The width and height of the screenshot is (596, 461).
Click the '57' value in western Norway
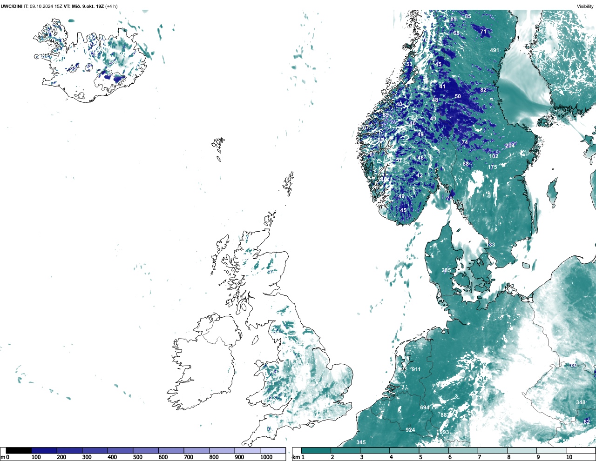(399, 160)
